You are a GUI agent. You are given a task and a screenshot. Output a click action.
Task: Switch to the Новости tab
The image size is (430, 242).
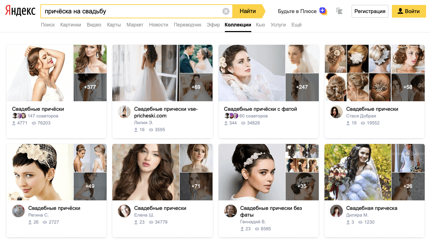(159, 25)
